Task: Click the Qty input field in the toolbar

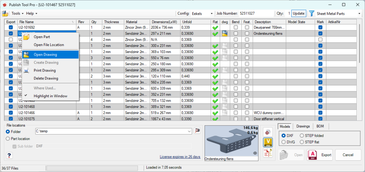Action: [288, 14]
